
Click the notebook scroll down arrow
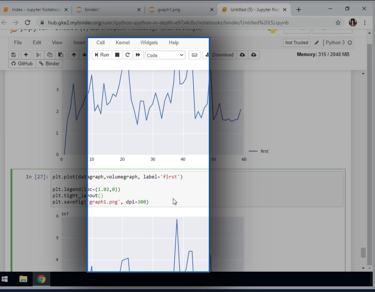pos(363,268)
